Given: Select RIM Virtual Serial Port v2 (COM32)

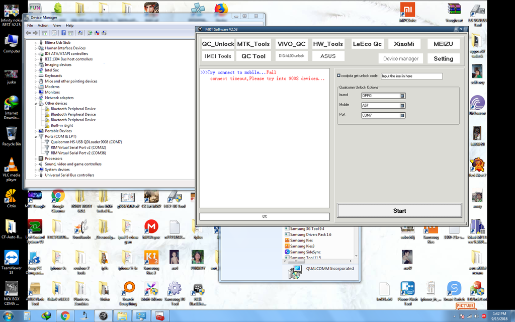Looking at the screenshot, I should (78, 147).
